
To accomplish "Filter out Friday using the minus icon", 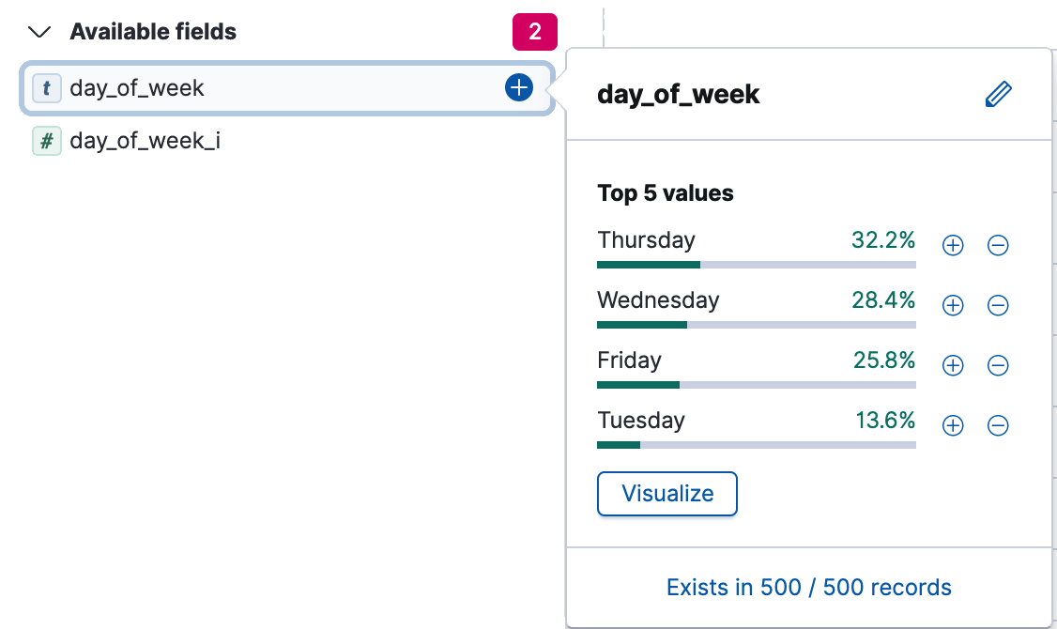I will point(998,365).
